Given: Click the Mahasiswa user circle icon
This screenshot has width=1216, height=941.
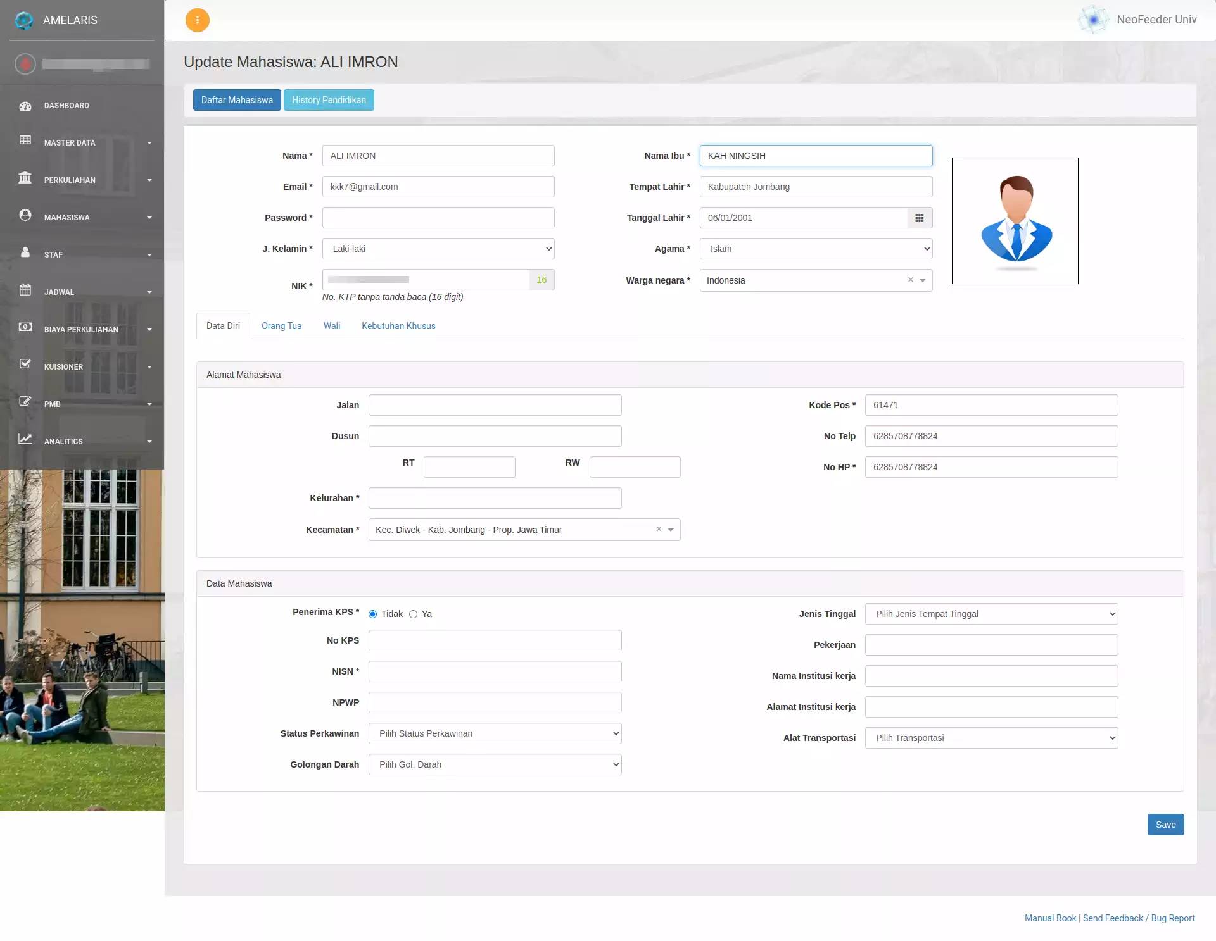Looking at the screenshot, I should click(x=25, y=215).
